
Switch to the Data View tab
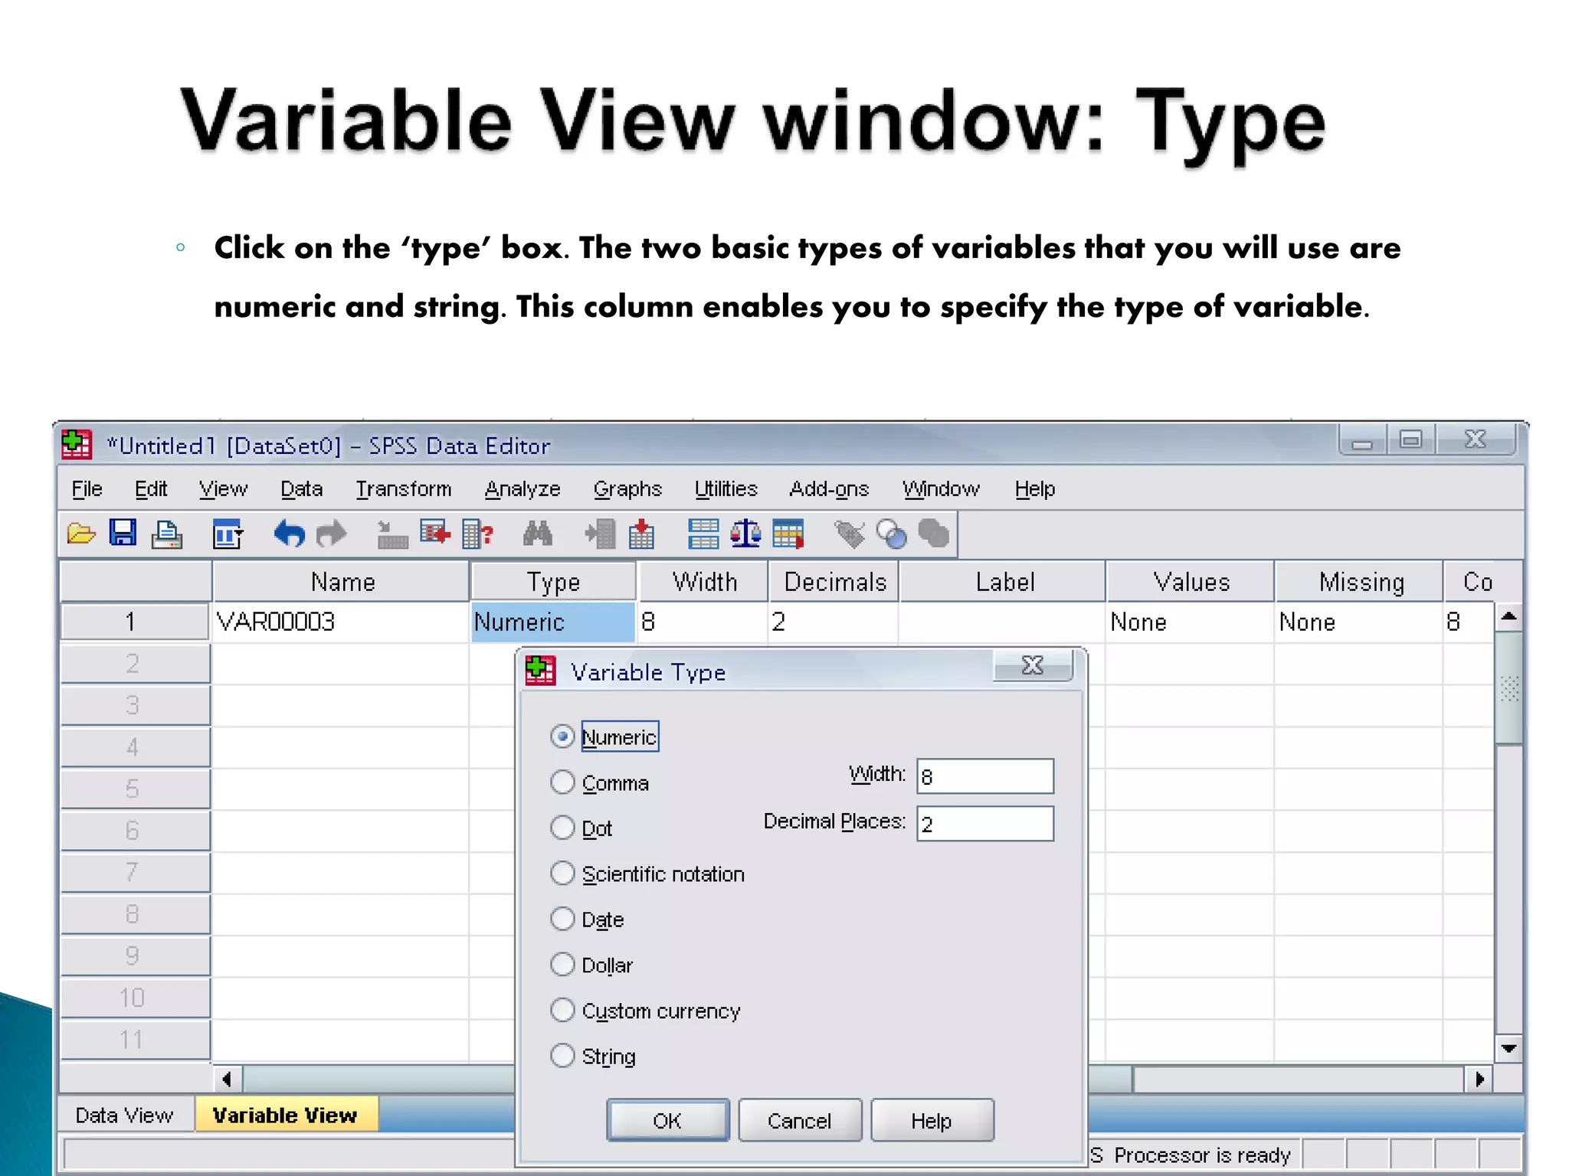(124, 1115)
